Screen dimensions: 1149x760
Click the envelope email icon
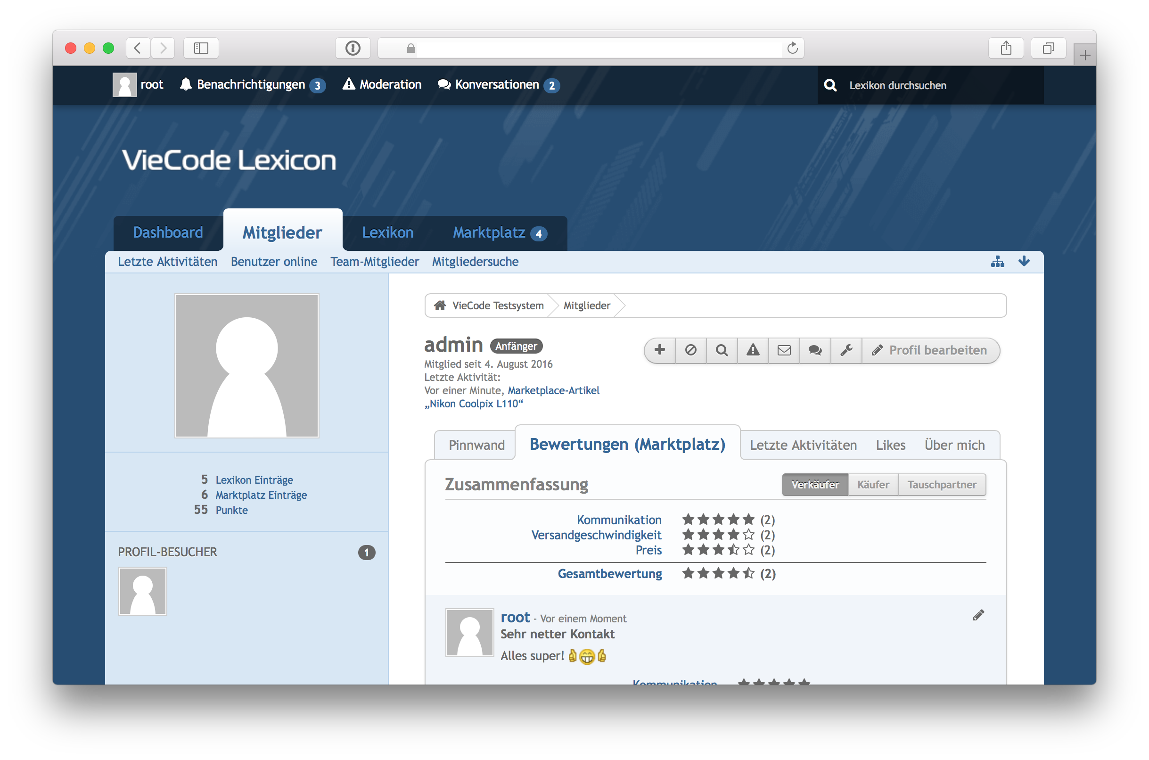(x=784, y=350)
